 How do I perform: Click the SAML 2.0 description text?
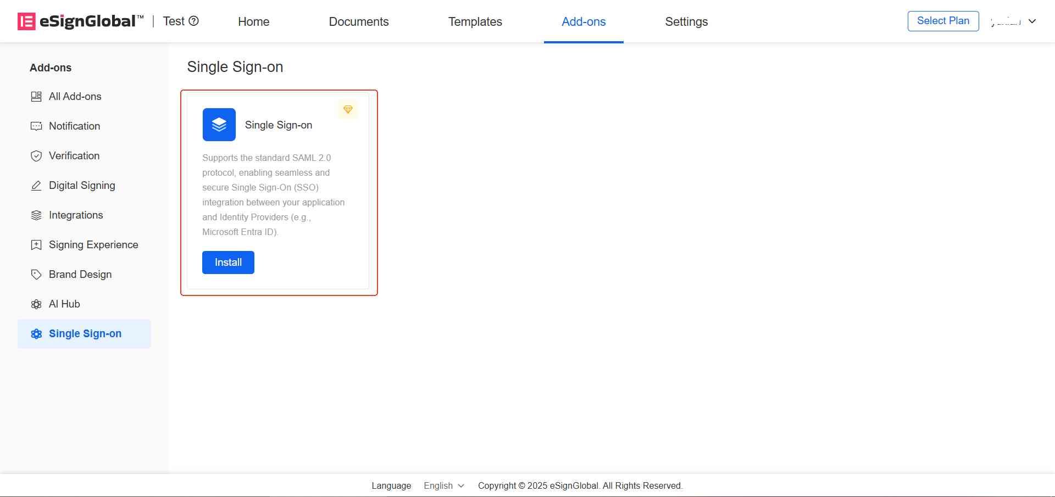tap(274, 195)
